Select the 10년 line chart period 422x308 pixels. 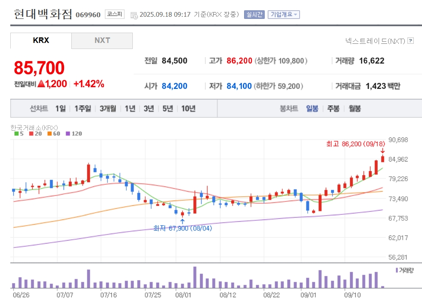[x=188, y=108]
